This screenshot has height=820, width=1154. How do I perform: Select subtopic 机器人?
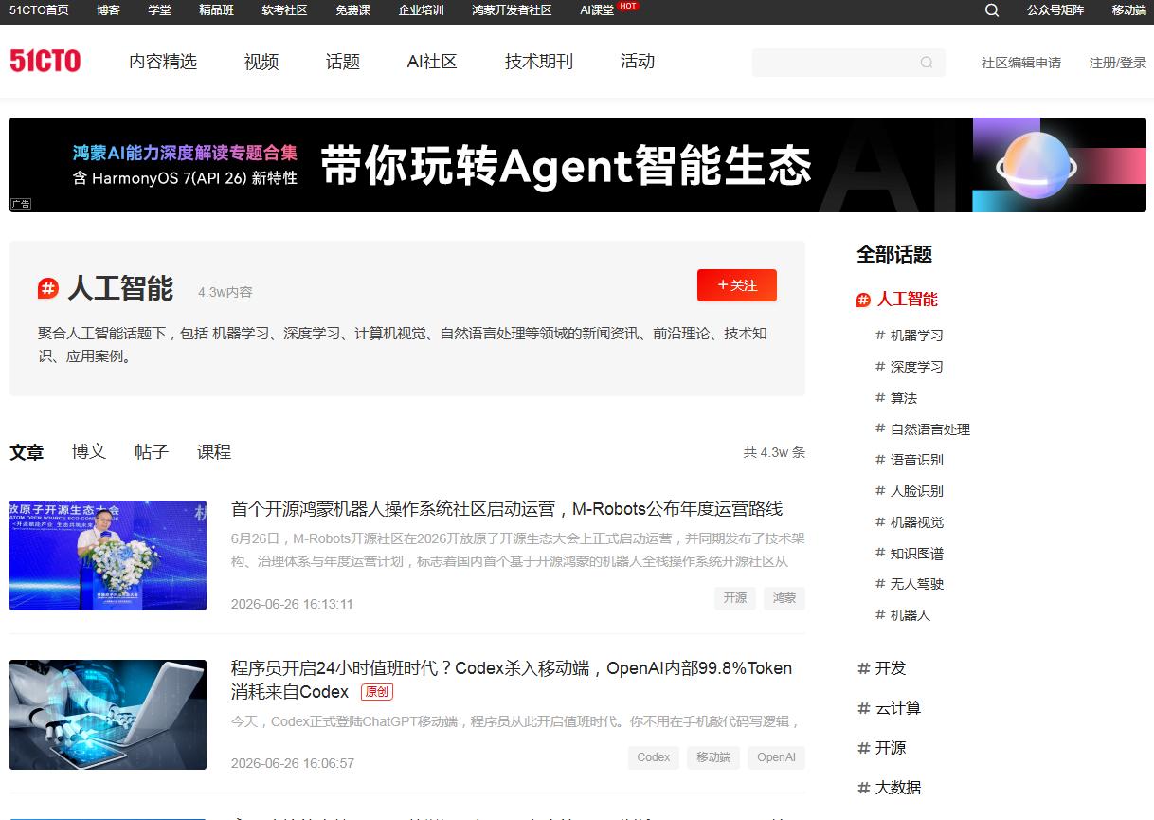coord(911,615)
